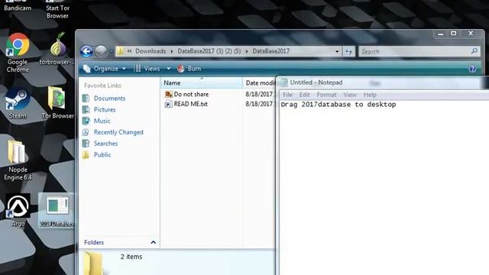489x275 pixels.
Task: Show hidden breadcrumb path chevrons
Action: click(129, 51)
